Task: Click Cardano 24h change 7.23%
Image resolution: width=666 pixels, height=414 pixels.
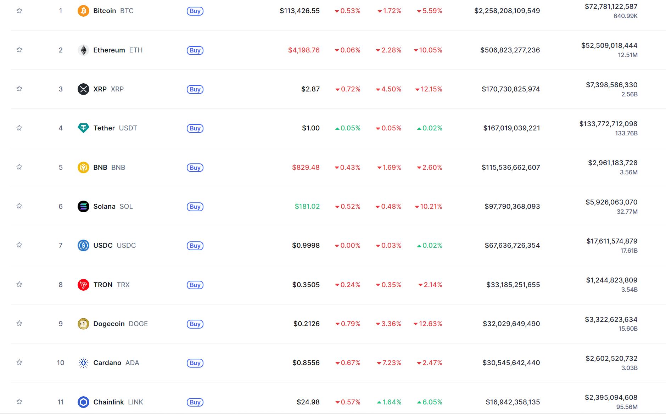Action: 389,363
